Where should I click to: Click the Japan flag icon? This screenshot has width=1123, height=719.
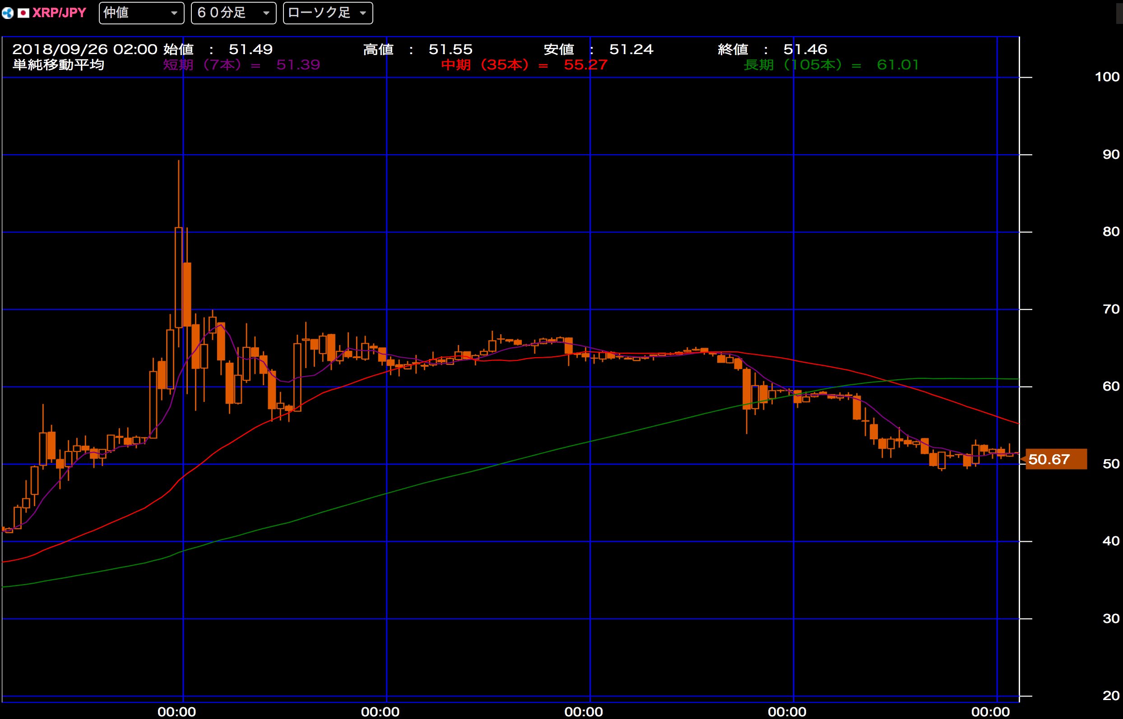pos(23,13)
